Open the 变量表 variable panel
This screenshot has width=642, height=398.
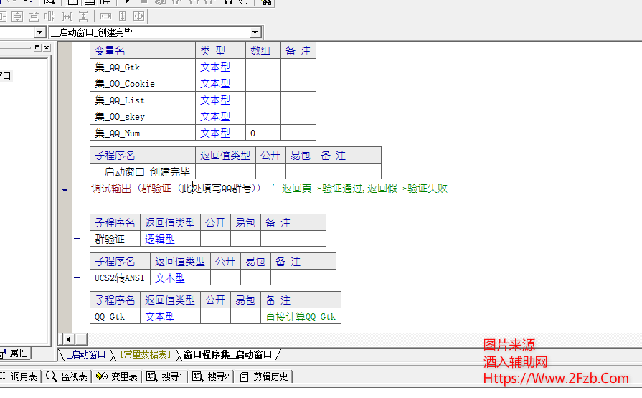tap(117, 376)
